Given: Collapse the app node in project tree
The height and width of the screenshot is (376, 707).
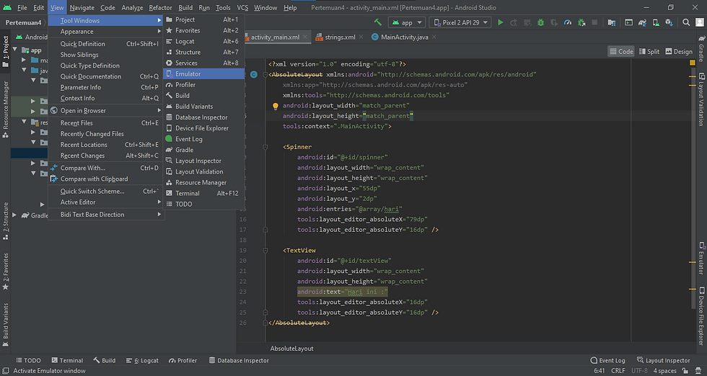Looking at the screenshot, I should (x=15, y=49).
